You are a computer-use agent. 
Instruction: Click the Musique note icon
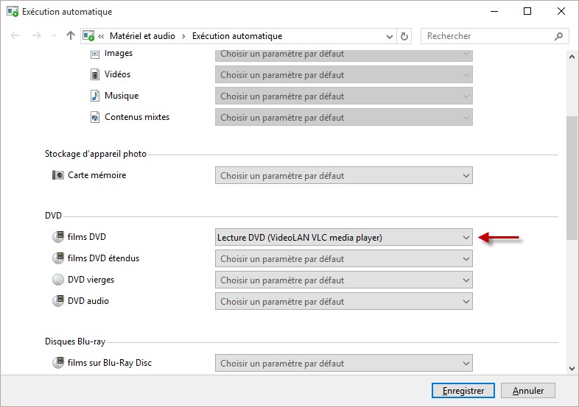point(95,96)
